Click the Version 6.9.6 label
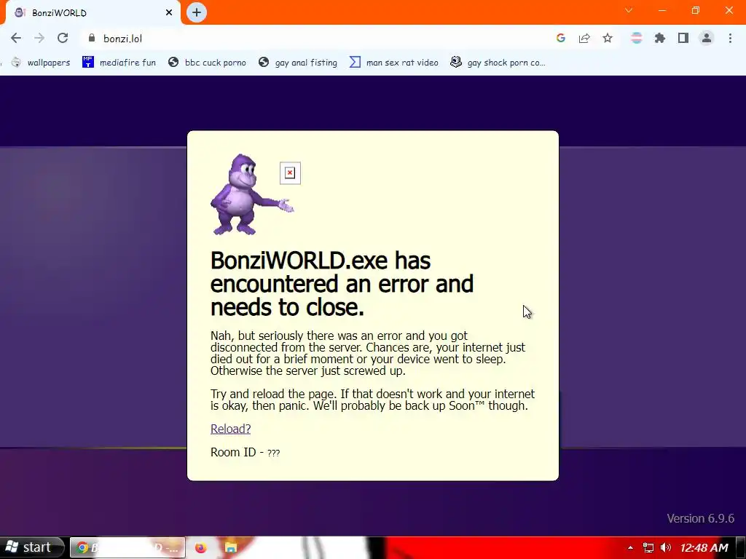Image resolution: width=746 pixels, height=559 pixels. click(700, 518)
